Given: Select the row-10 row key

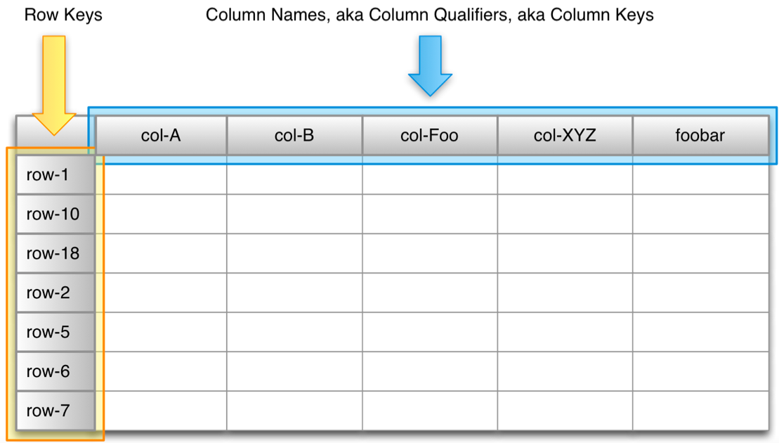Looking at the screenshot, I should click(x=54, y=214).
